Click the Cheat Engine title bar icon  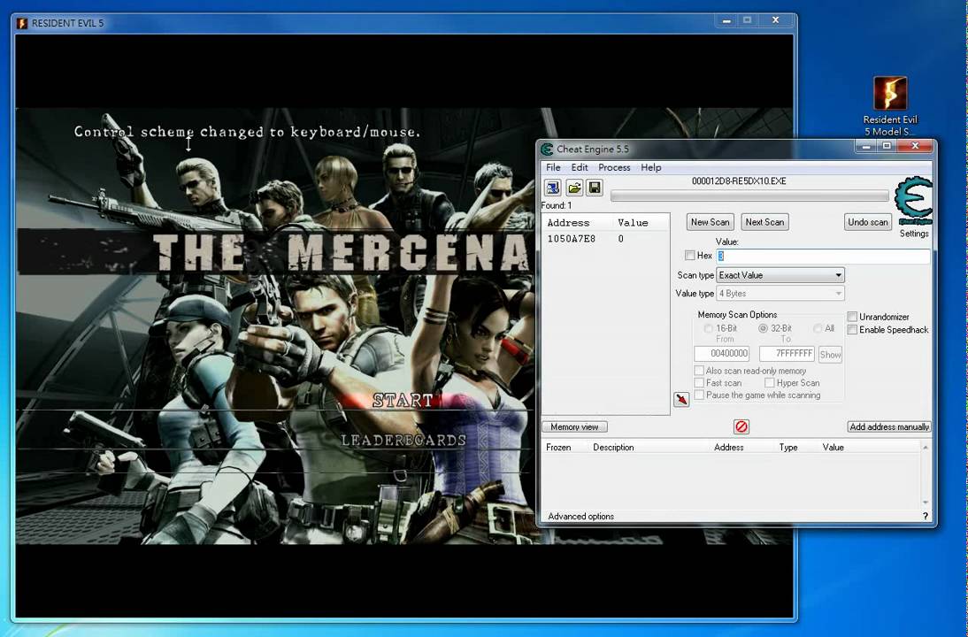[546, 149]
